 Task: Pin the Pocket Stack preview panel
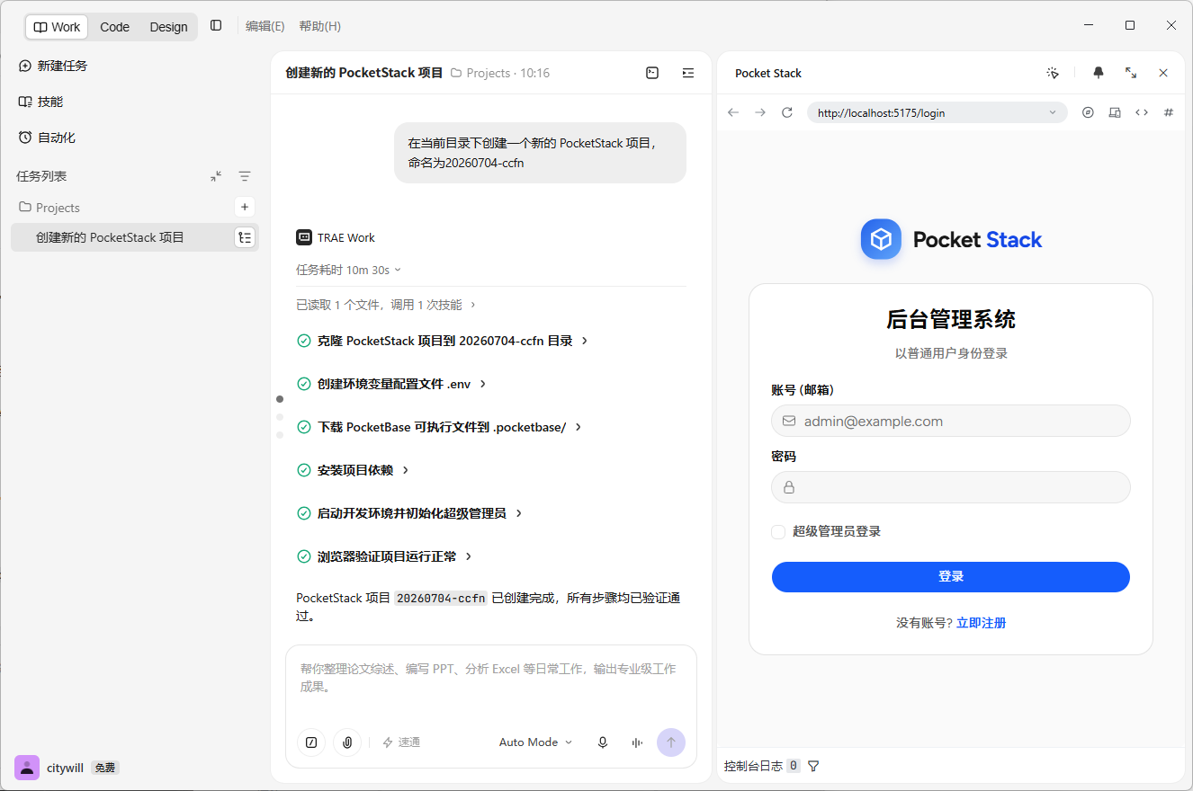(1099, 73)
